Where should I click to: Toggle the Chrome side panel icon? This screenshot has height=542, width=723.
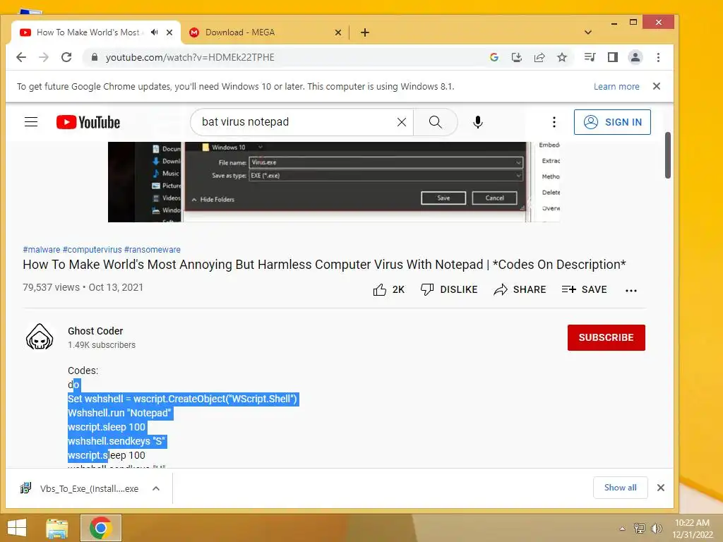pyautogui.click(x=612, y=57)
